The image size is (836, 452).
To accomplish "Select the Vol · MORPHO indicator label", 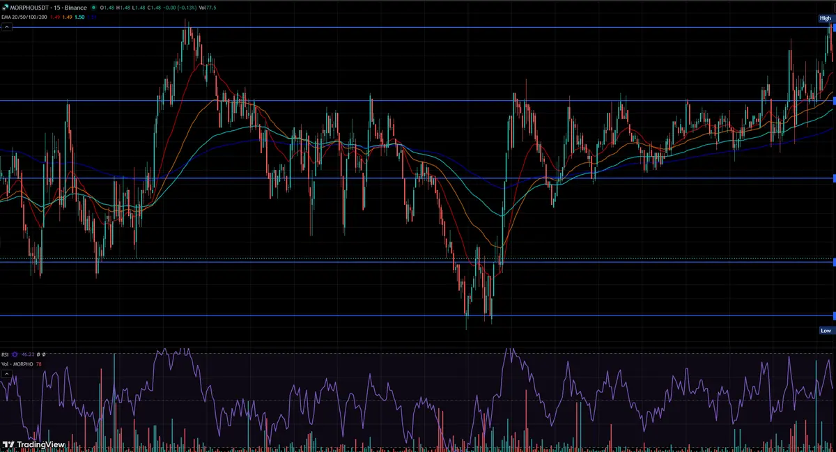I will (17, 364).
